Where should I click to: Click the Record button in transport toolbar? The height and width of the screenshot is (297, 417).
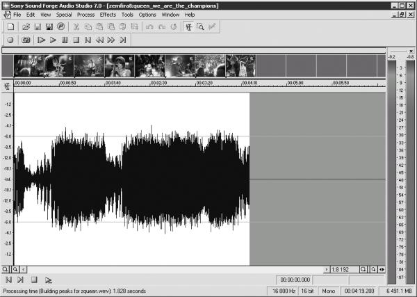[x=10, y=40]
